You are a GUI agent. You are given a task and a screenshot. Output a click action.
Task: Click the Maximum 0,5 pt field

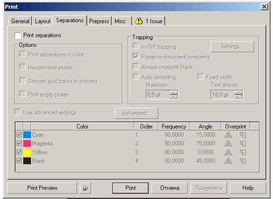[158, 95]
